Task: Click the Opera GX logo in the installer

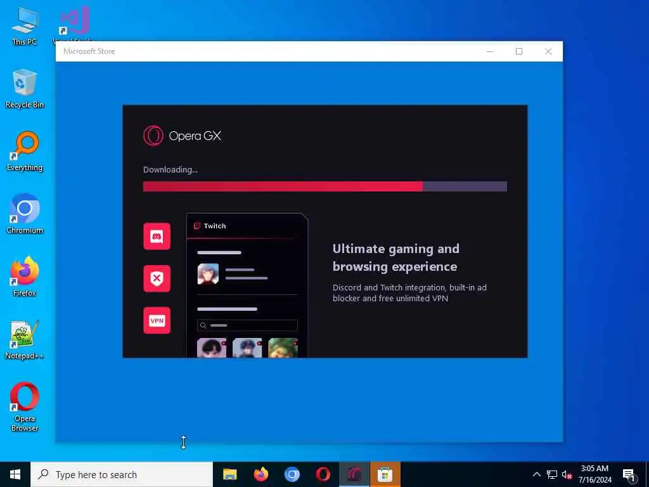Action: [x=182, y=136]
